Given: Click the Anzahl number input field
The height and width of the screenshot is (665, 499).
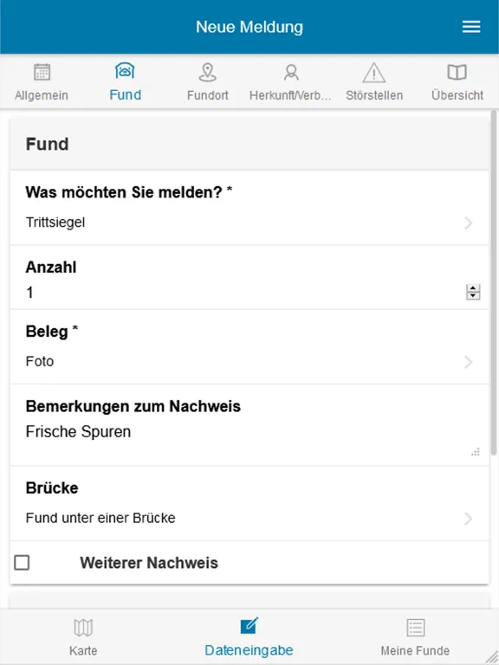Looking at the screenshot, I should 245,292.
